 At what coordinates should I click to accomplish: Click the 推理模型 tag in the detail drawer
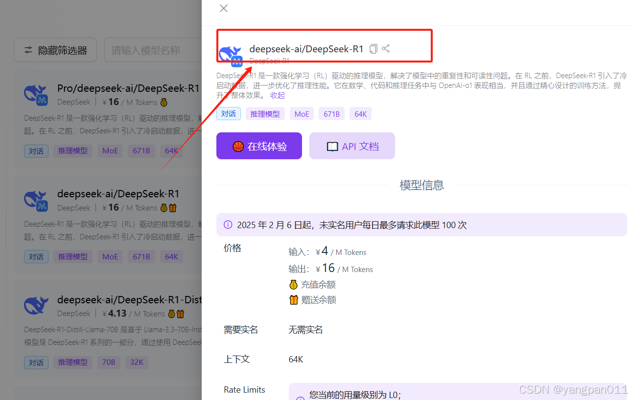click(265, 114)
